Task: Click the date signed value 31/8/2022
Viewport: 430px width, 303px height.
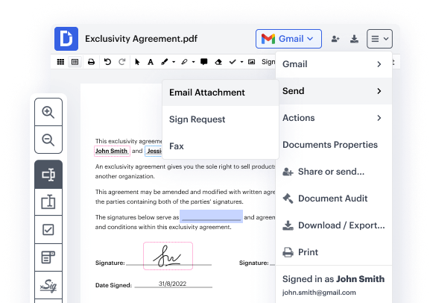Action: click(x=172, y=284)
